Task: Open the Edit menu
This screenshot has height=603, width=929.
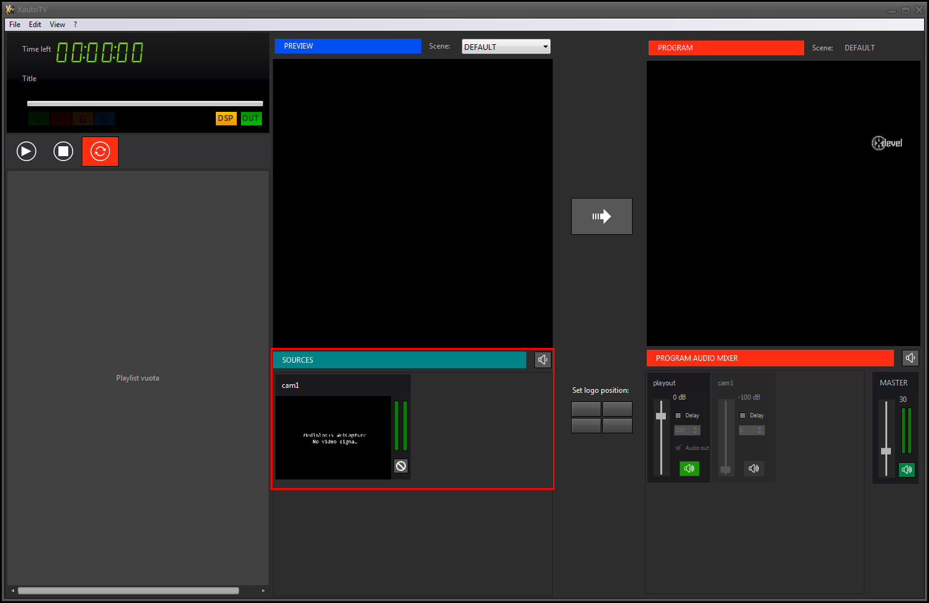Action: point(35,25)
